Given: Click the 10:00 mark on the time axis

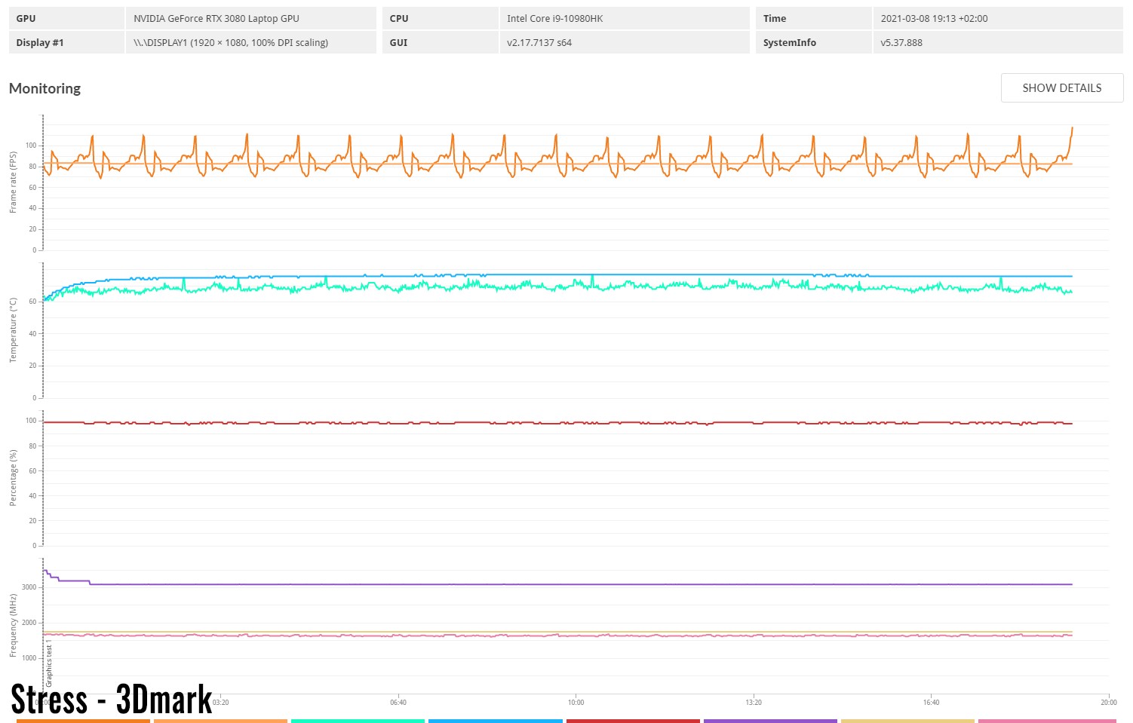Looking at the screenshot, I should click(576, 703).
